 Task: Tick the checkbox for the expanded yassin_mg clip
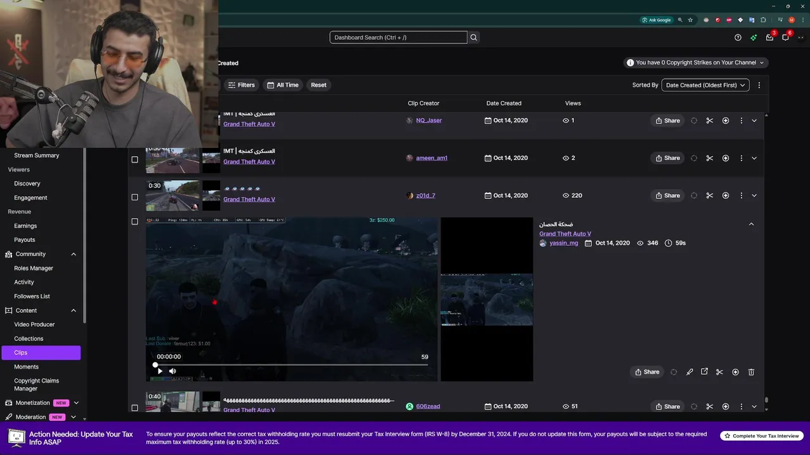pos(134,221)
